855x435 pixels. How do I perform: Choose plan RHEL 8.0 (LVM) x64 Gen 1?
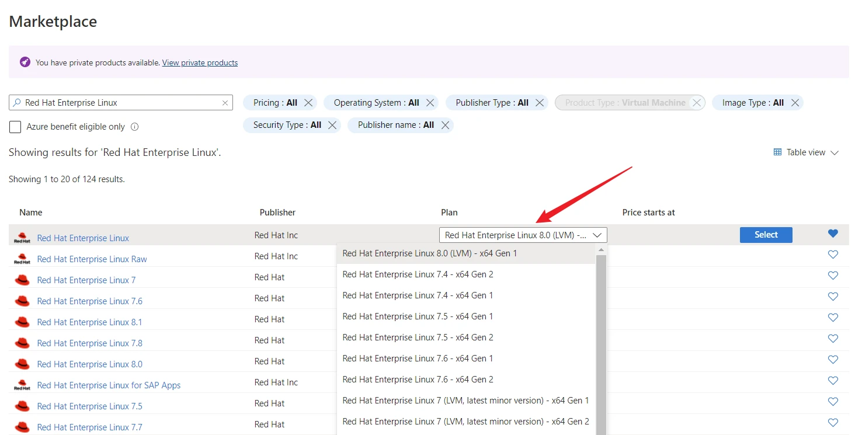pos(466,253)
